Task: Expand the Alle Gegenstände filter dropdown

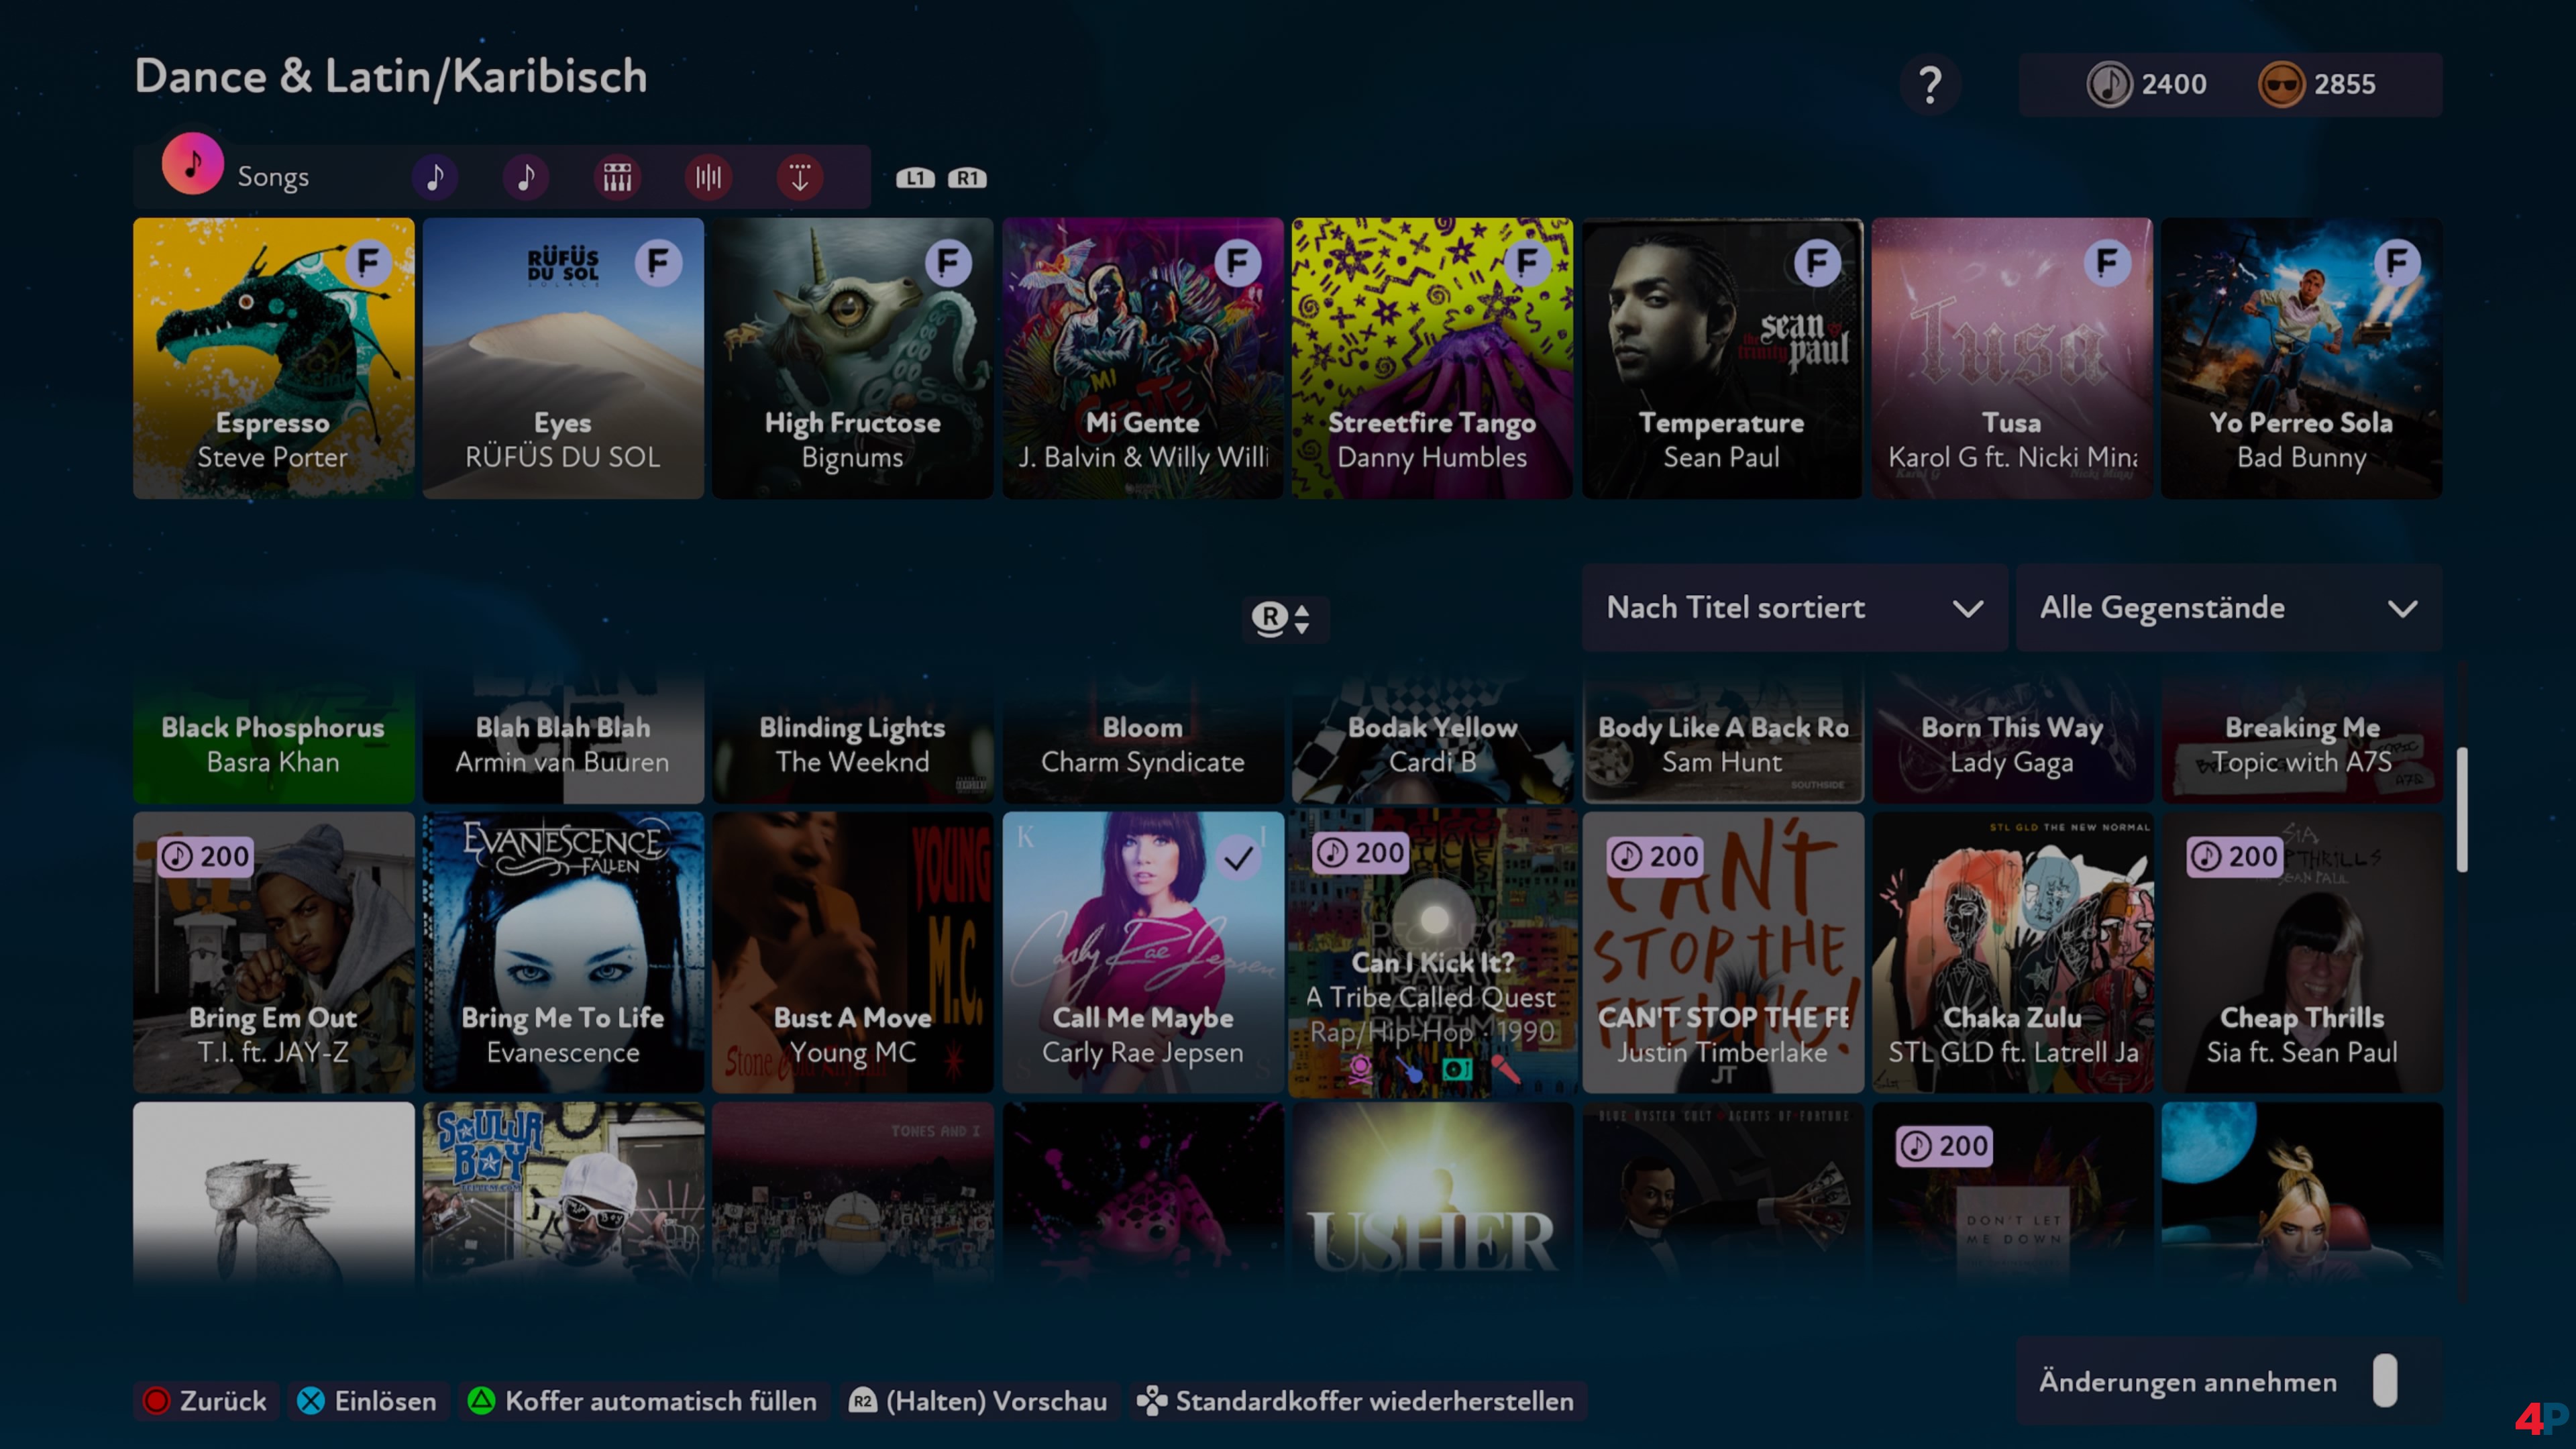Action: click(2228, 608)
